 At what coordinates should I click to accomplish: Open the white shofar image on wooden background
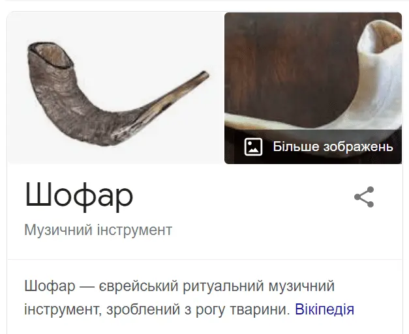click(313, 88)
